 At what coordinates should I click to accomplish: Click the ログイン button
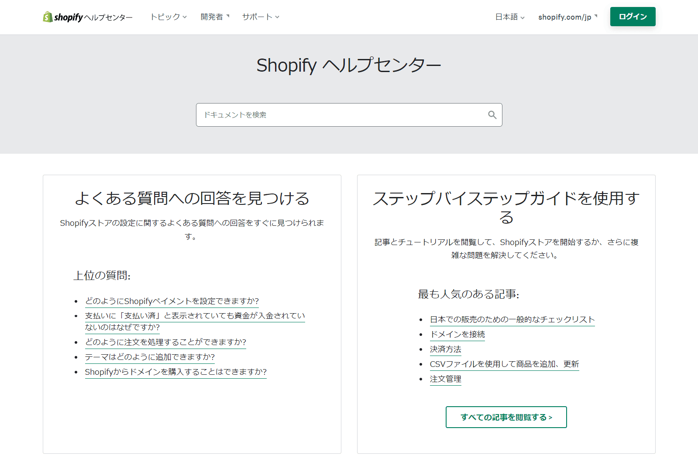click(633, 17)
